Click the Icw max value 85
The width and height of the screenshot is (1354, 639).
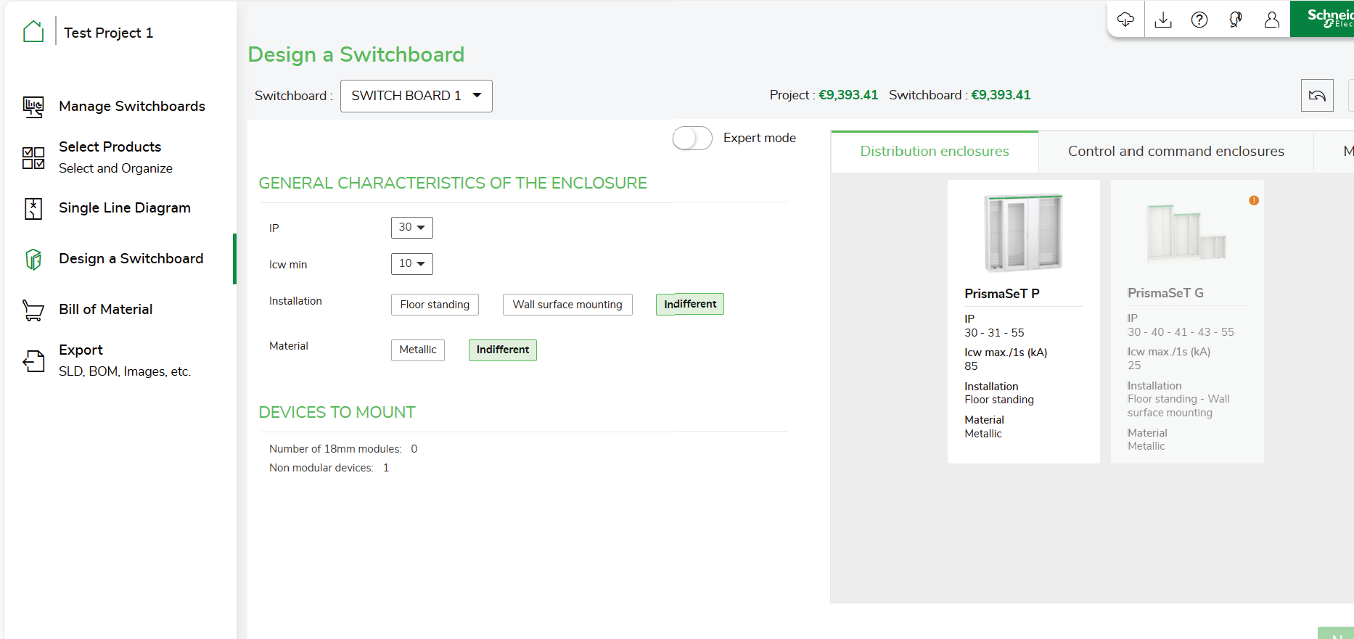pos(971,366)
